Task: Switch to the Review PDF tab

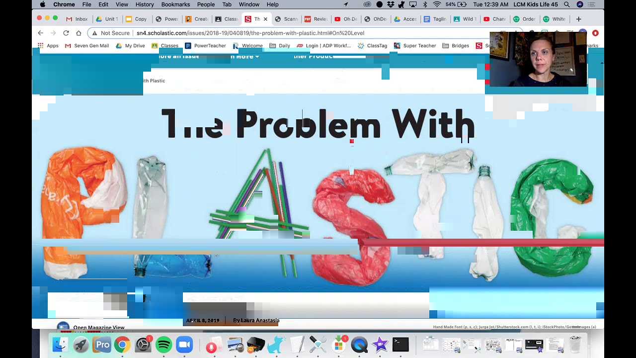Action: tap(316, 19)
